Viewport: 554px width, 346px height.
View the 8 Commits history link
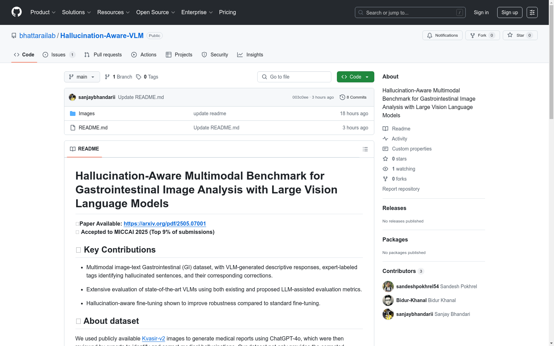(353, 97)
